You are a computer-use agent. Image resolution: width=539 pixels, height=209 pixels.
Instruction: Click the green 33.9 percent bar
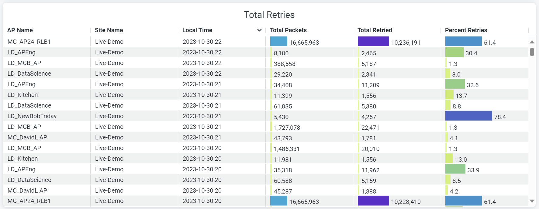455,169
